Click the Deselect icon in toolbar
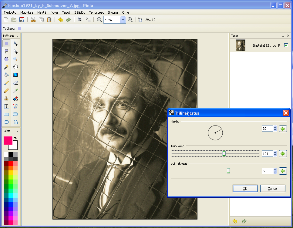 pyautogui.click(x=88, y=20)
